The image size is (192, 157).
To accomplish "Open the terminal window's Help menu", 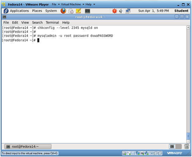I will pos(66,23).
